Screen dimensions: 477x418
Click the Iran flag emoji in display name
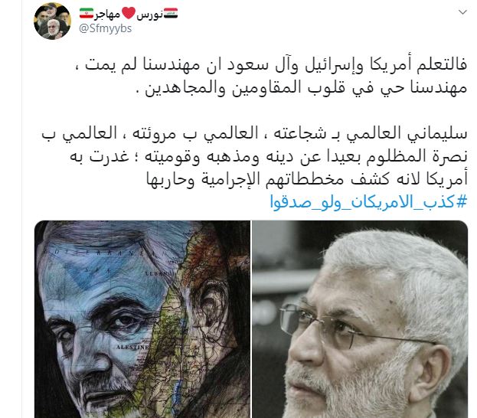click(87, 13)
